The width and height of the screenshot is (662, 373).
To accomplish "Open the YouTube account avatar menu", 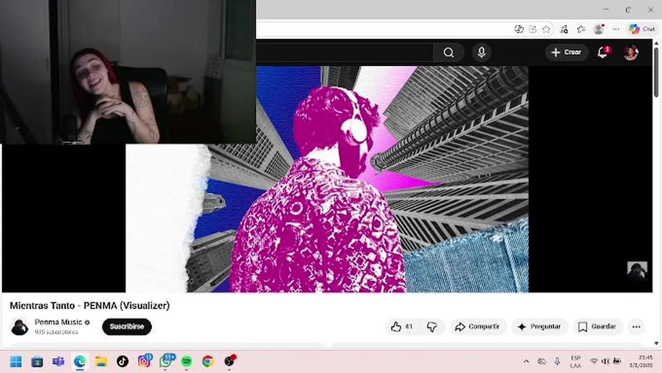I will coord(631,52).
